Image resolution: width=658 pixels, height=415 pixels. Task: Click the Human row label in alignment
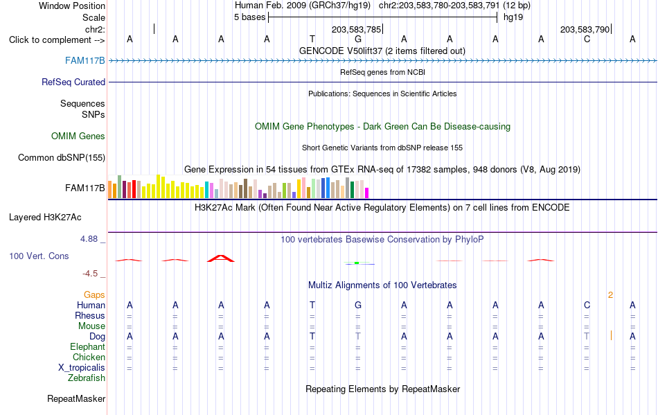point(91,305)
